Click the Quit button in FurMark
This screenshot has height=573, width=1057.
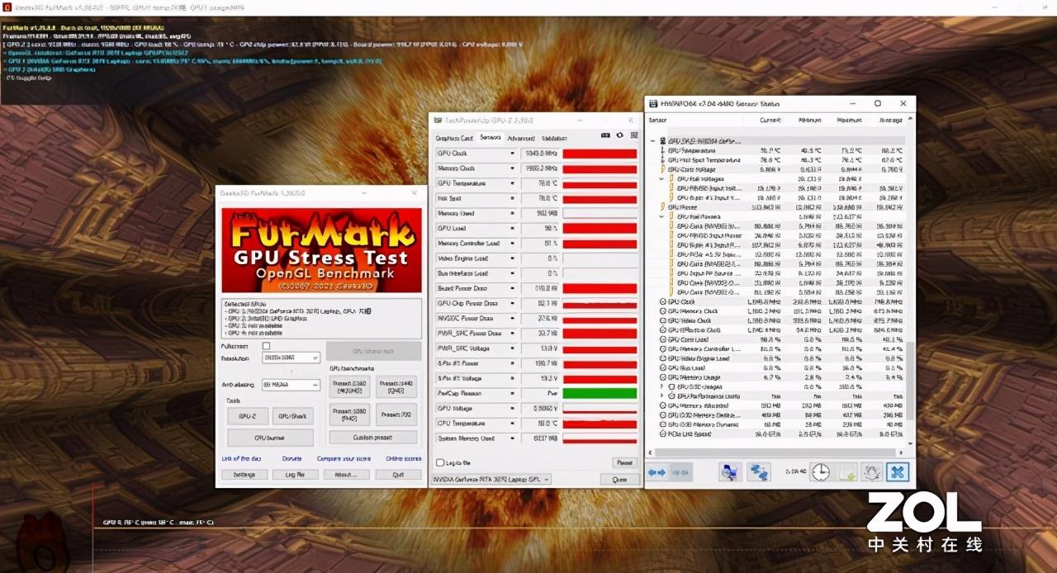pyautogui.click(x=398, y=475)
